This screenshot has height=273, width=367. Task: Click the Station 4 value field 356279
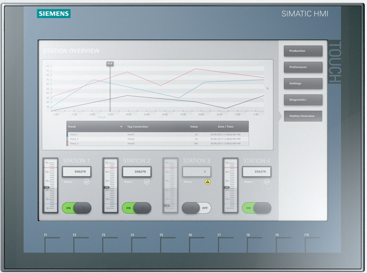257,171
